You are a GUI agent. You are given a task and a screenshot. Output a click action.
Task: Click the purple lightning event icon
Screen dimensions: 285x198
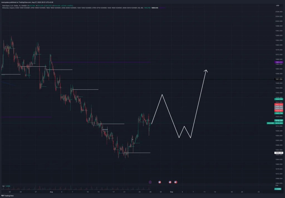tap(150, 182)
